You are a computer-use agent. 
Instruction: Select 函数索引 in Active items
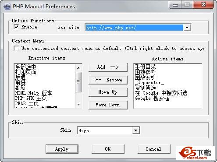pos(146,77)
